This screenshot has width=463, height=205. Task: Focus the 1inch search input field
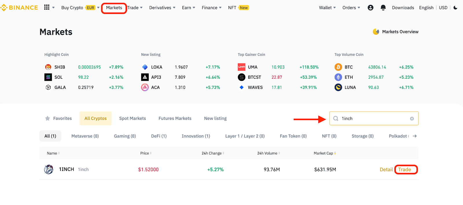tap(374, 118)
